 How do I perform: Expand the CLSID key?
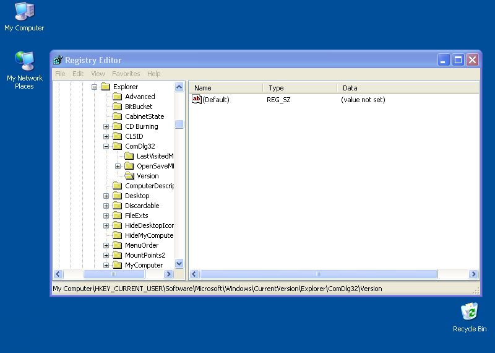pos(106,136)
